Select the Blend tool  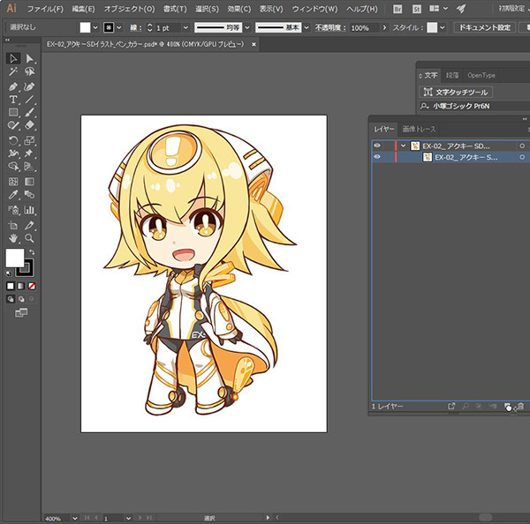tap(29, 195)
